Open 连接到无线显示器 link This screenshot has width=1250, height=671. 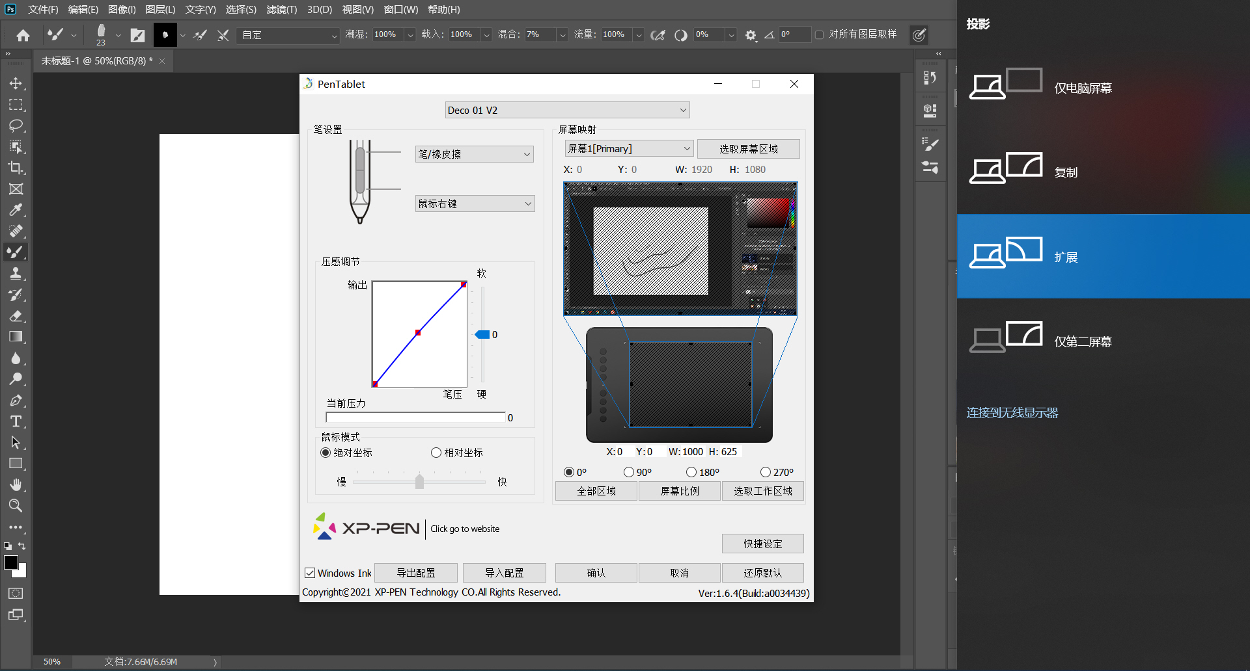1012,413
